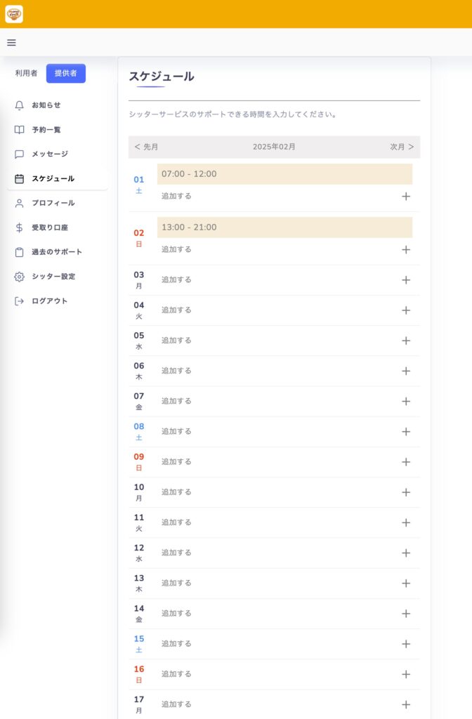Select the 13:00 - 21:00 time slot
472x719 pixels.
284,227
